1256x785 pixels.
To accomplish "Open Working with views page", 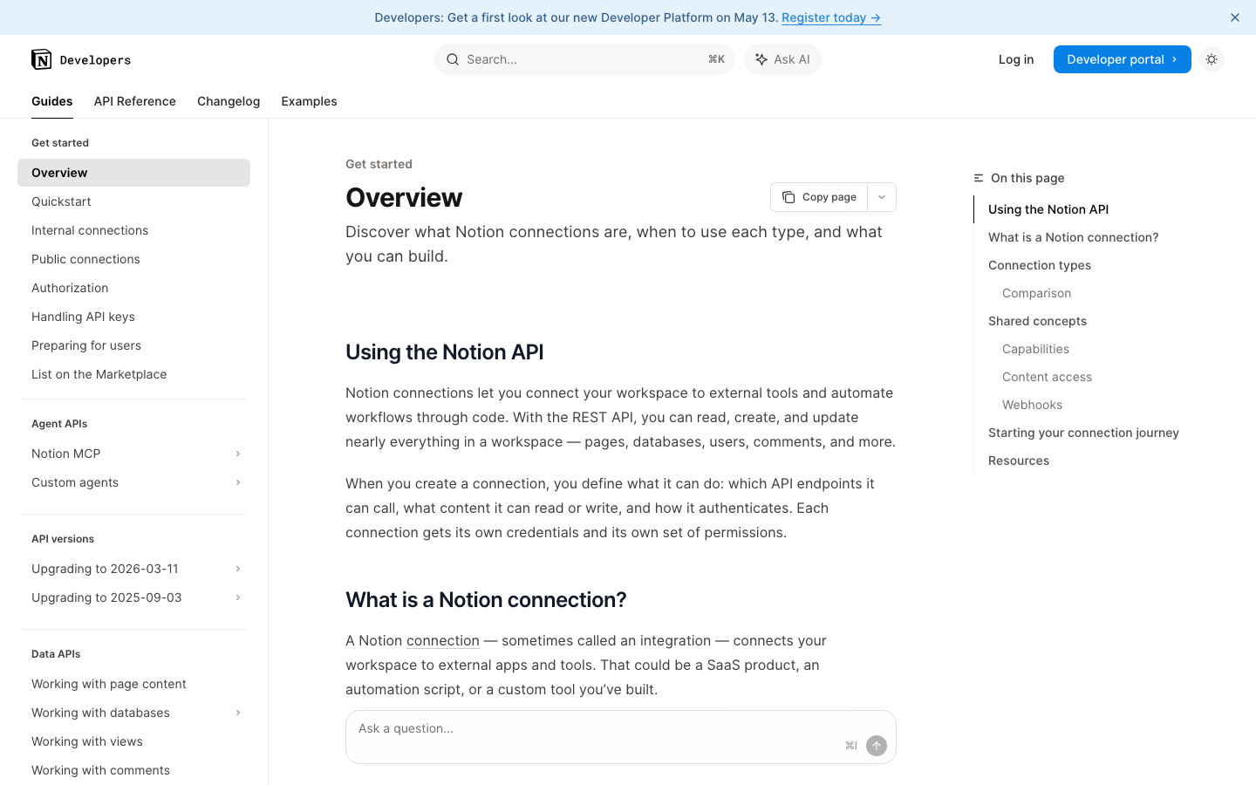I will pos(133,741).
